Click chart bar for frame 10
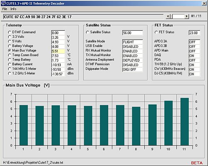The width and height of the screenshot is (208, 166). [168, 123]
